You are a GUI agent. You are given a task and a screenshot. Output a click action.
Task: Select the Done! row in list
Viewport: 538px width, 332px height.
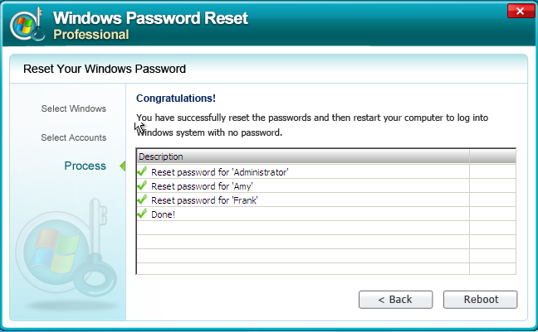coord(163,214)
